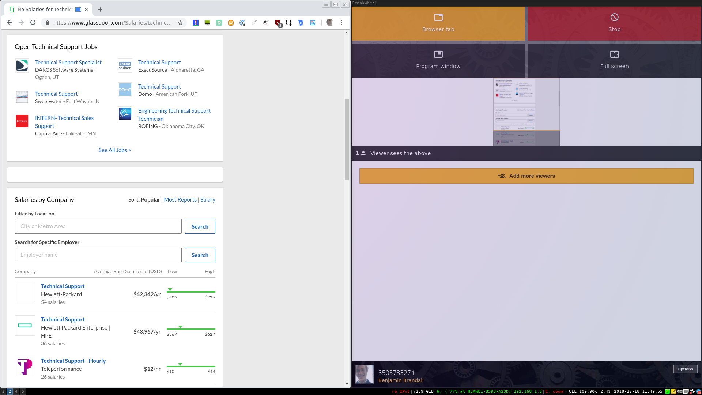Open Technical Support Specialist DAKCS job
This screenshot has width=702, height=395.
click(x=68, y=63)
